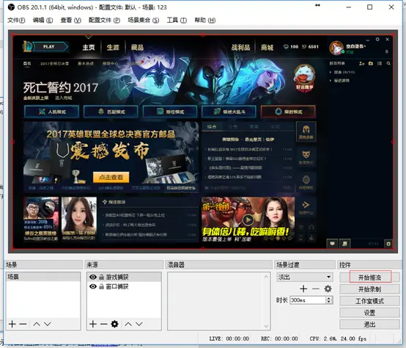This screenshot has width=406, height=348.
Task: Click the orange 点击查看 banner button
Action: [x=111, y=178]
